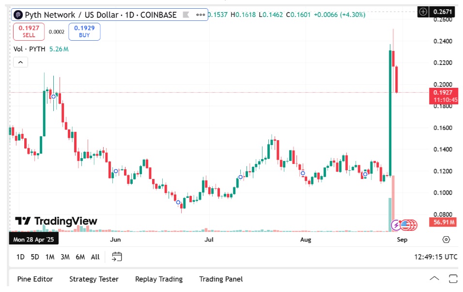Screen dimensions: 463x292
Task: Open more options via the legend kebab icon
Action: (x=200, y=15)
